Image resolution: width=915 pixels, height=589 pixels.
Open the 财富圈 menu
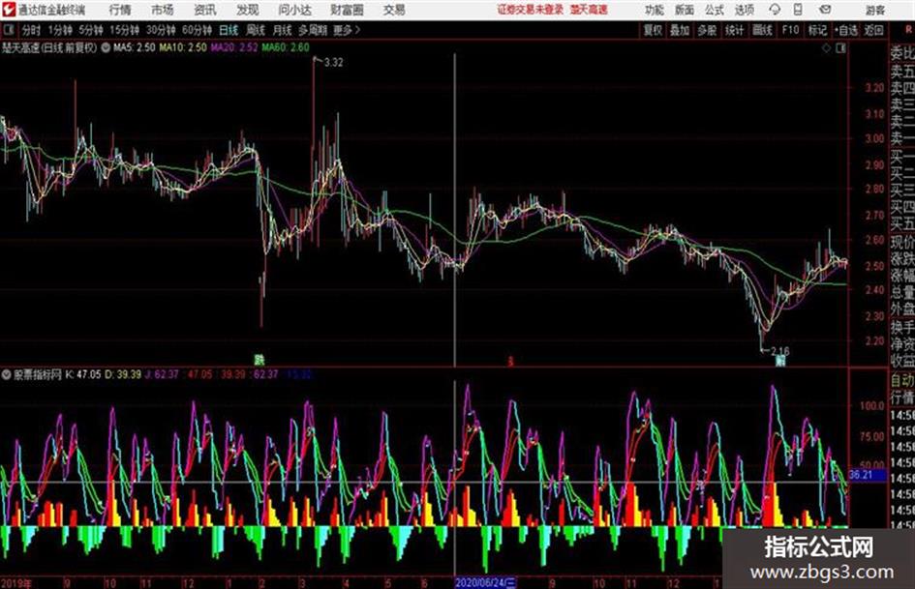[x=347, y=10]
